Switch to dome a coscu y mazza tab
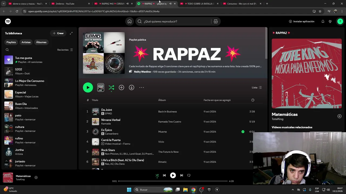This screenshot has width=346, height=194. [27, 4]
